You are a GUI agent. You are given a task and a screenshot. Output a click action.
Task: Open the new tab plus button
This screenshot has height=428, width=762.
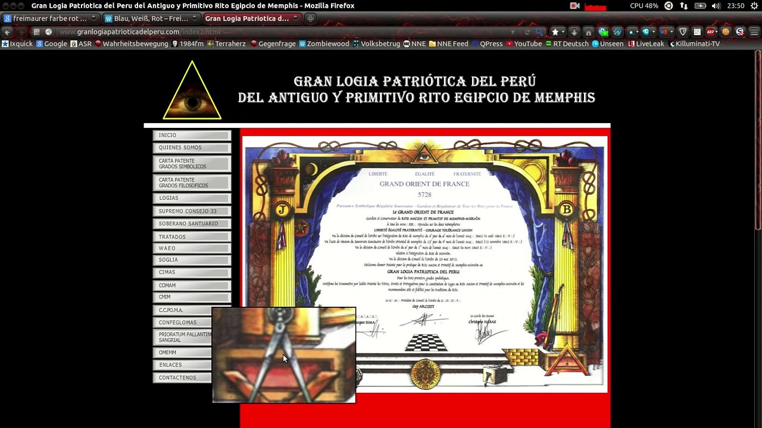pos(310,18)
